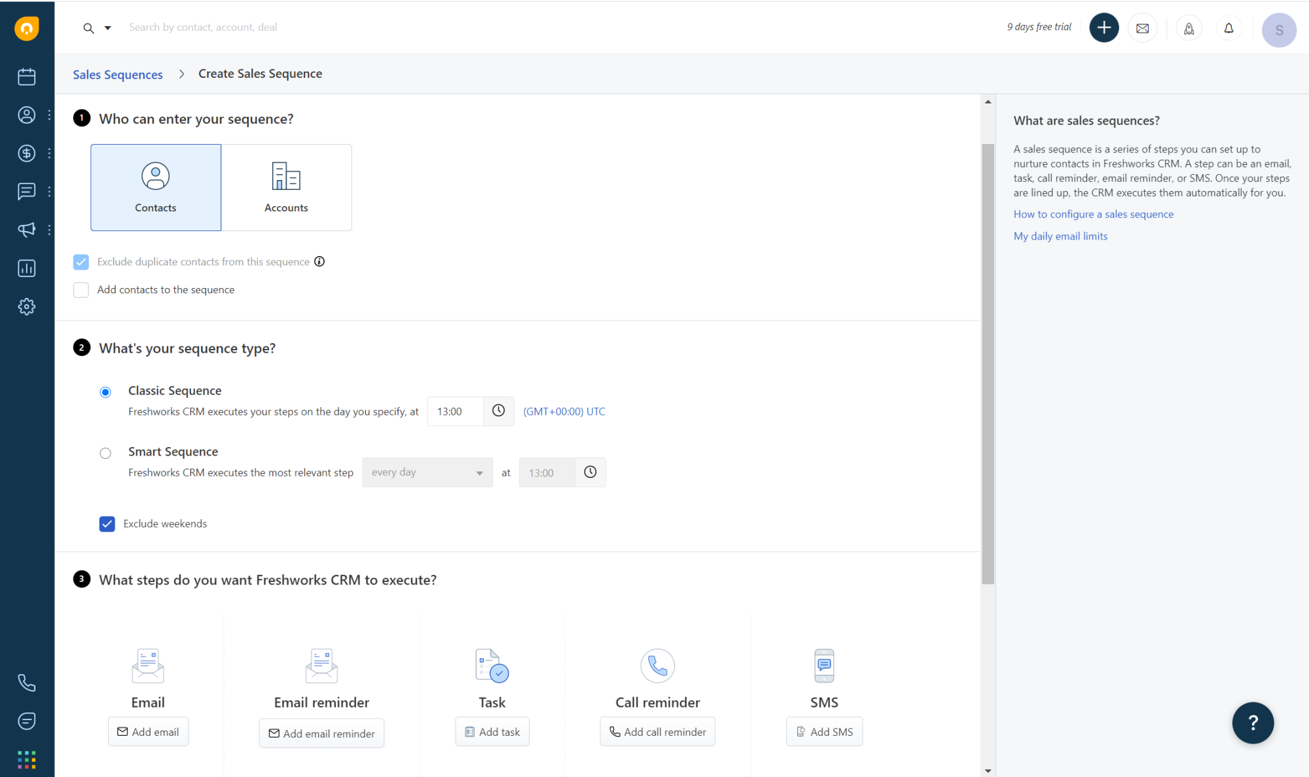
Task: Open admin settings gear icon
Action: pos(27,306)
